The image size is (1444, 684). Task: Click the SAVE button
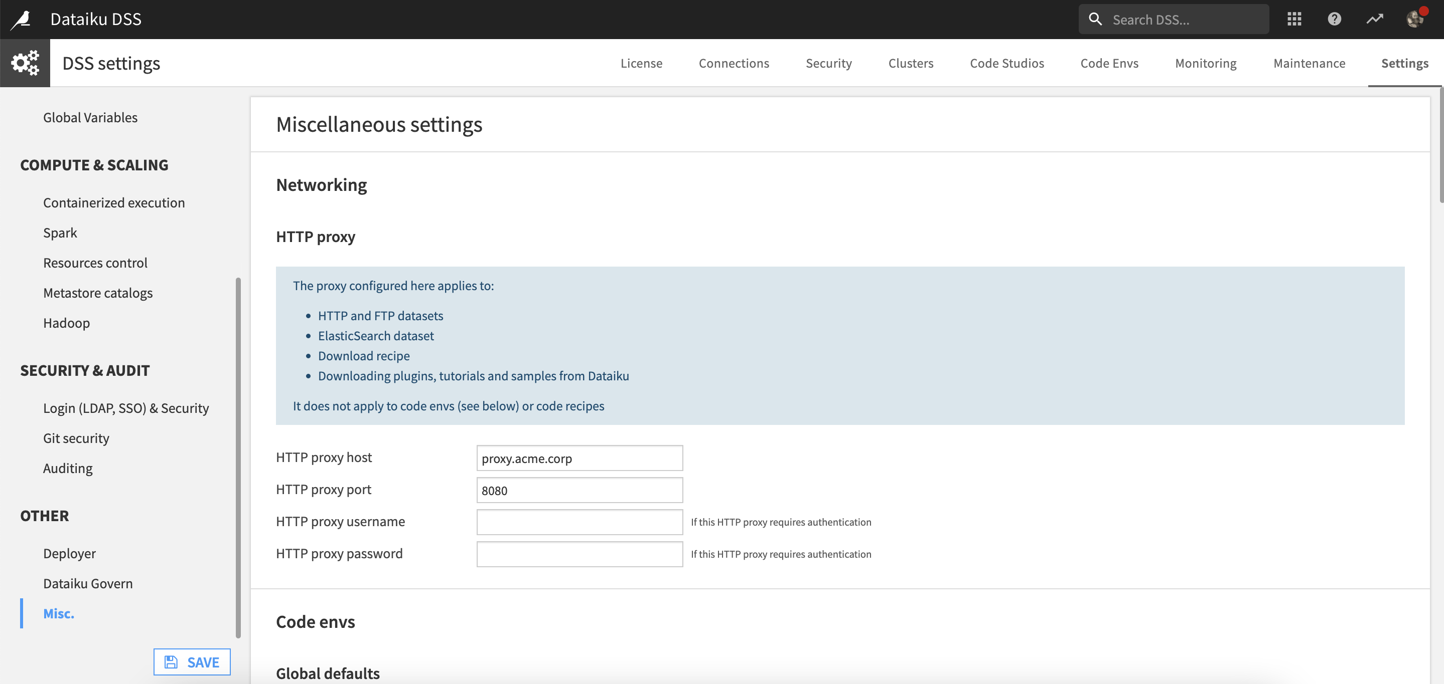192,662
